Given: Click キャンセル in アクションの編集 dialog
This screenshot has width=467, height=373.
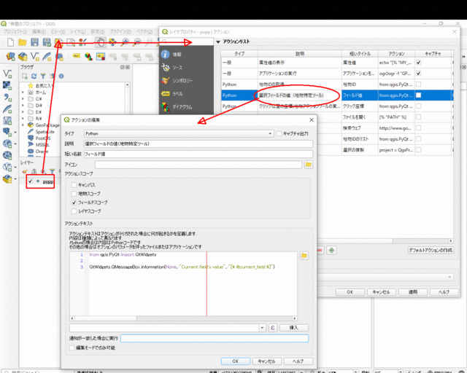Looking at the screenshot, I should coord(266,361).
